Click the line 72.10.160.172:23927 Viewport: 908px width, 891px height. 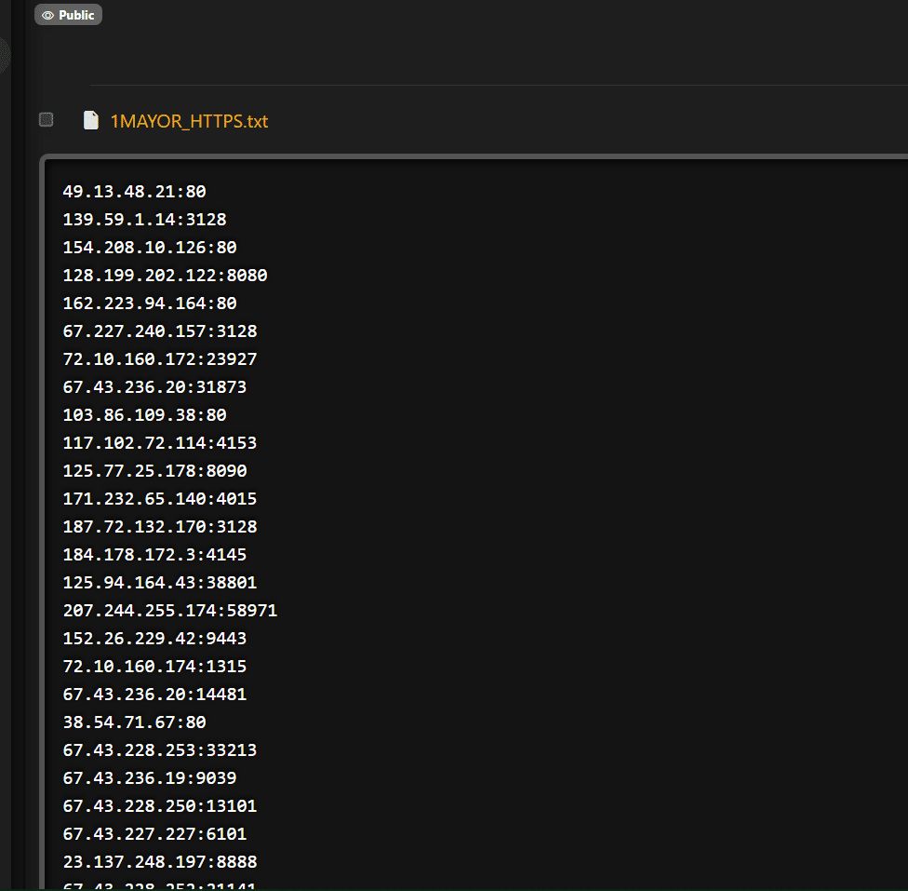[x=160, y=359]
